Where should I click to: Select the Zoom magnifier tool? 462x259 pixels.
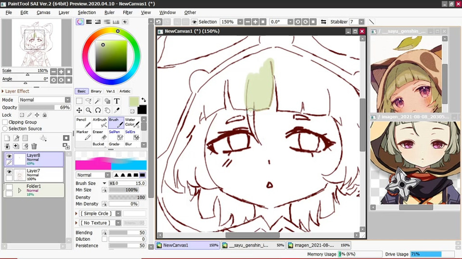89,110
